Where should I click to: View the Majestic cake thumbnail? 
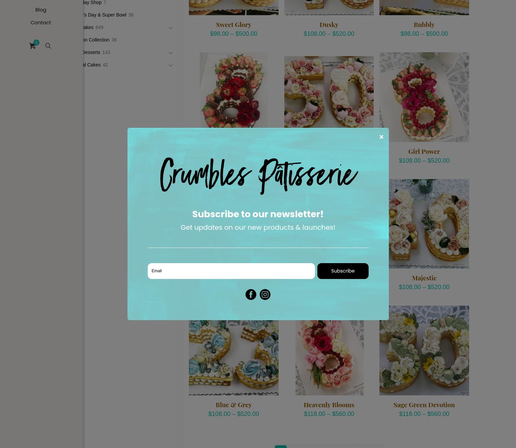(x=424, y=224)
